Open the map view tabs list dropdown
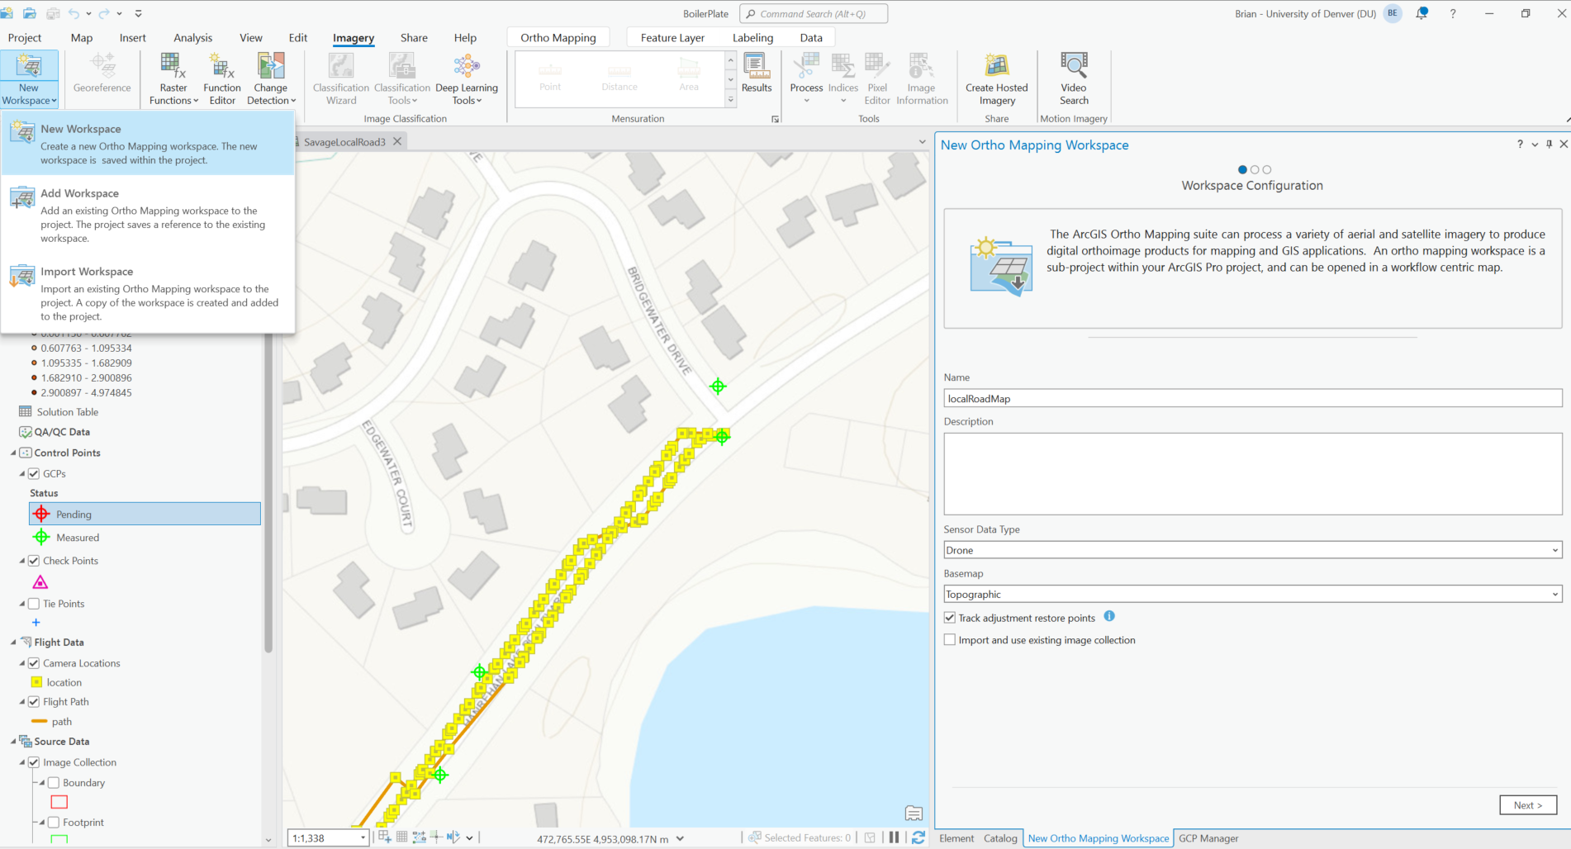 point(923,142)
